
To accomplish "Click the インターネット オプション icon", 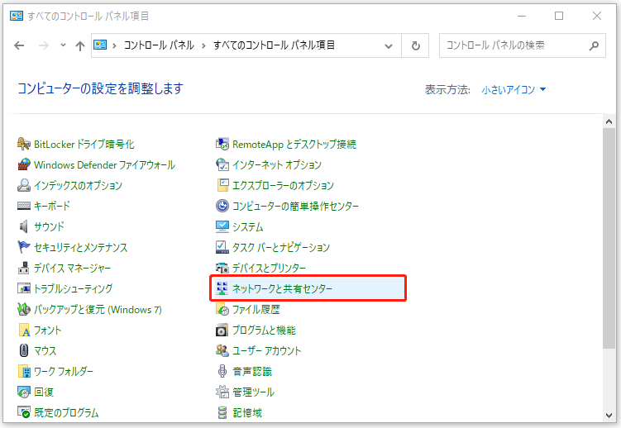I will pyautogui.click(x=222, y=164).
